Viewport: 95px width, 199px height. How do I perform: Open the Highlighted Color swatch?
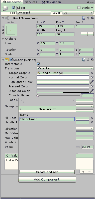[63, 82]
